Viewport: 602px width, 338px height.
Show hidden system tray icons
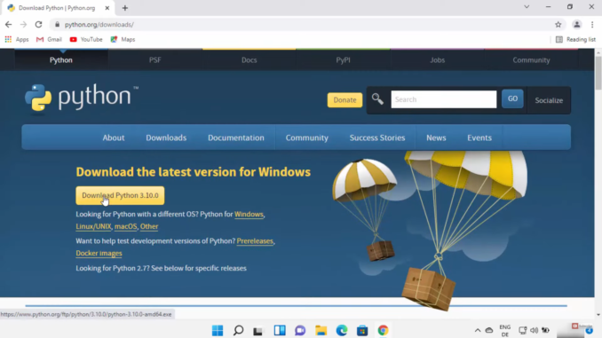click(478, 330)
